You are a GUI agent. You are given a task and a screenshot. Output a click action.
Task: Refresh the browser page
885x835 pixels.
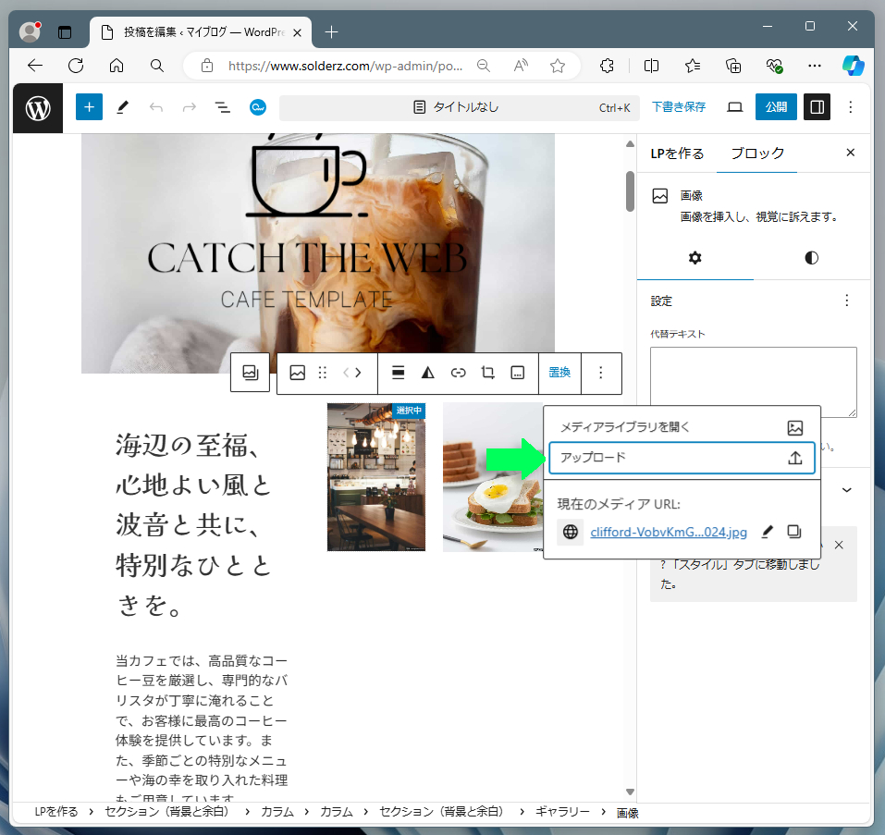click(76, 66)
